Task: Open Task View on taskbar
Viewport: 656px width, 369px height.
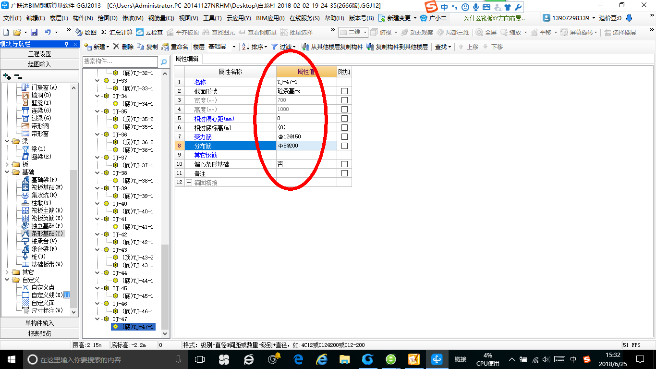Action: 200,359
